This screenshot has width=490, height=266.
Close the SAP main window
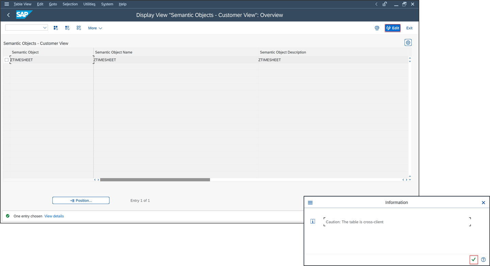[x=412, y=4]
